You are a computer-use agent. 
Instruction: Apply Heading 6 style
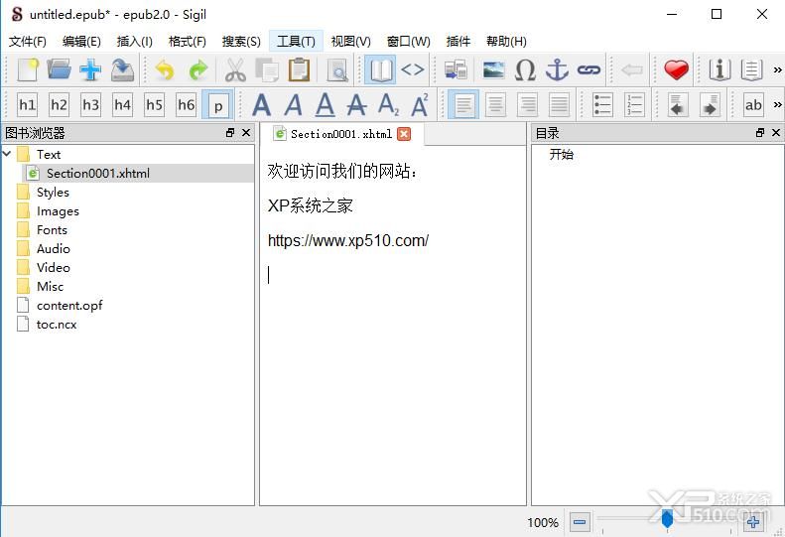(x=186, y=104)
